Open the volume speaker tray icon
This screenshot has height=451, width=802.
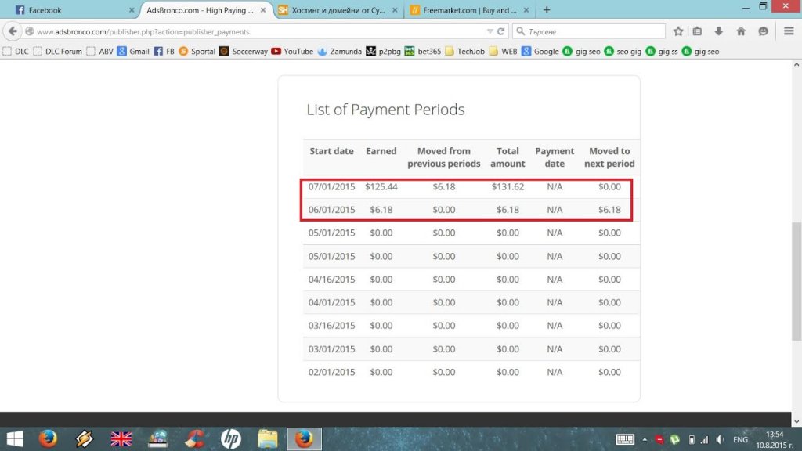[721, 439]
